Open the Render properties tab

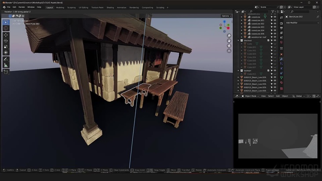(282, 23)
